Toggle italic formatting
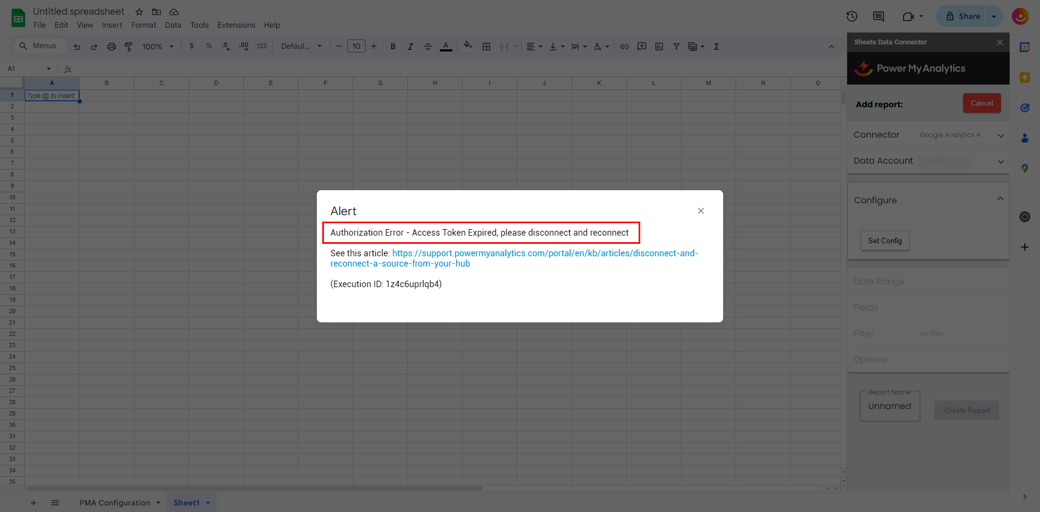The height and width of the screenshot is (512, 1040). click(410, 47)
